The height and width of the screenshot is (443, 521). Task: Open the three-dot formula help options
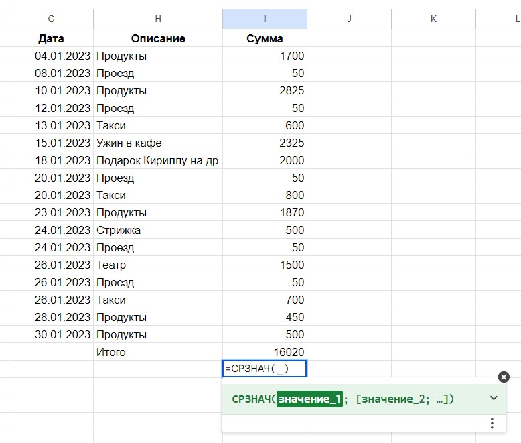click(492, 423)
